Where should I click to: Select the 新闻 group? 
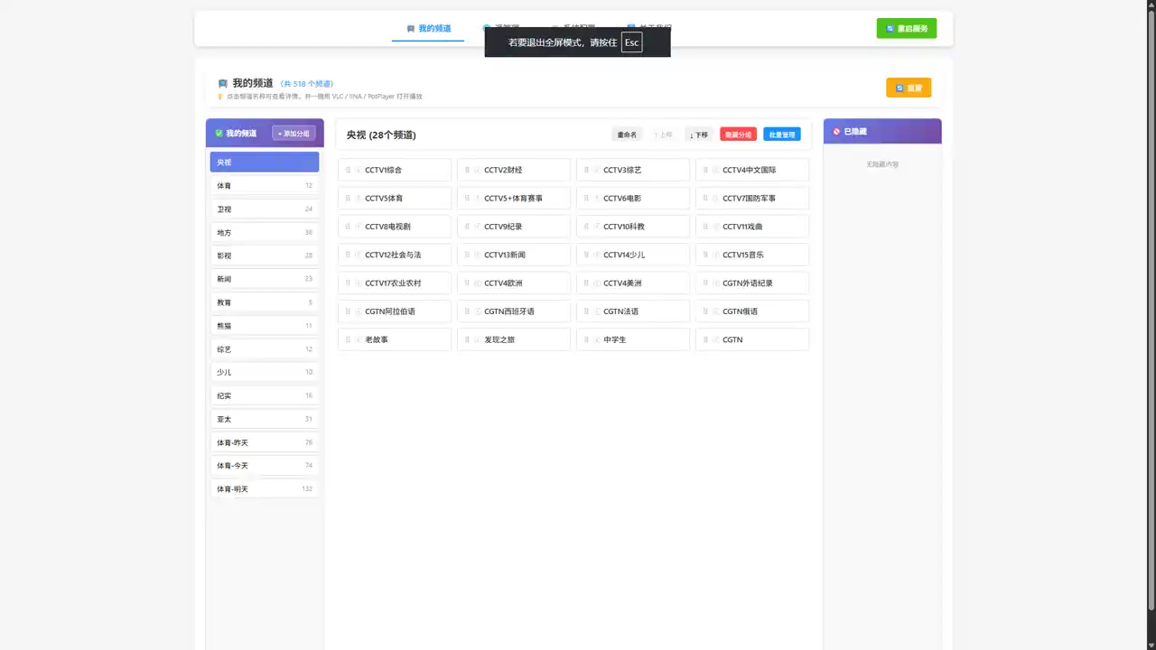[x=265, y=279]
